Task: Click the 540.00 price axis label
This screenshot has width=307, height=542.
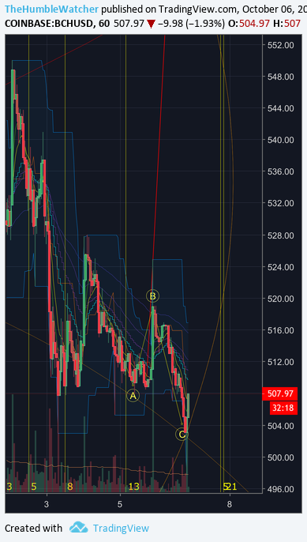Action: coord(281,140)
